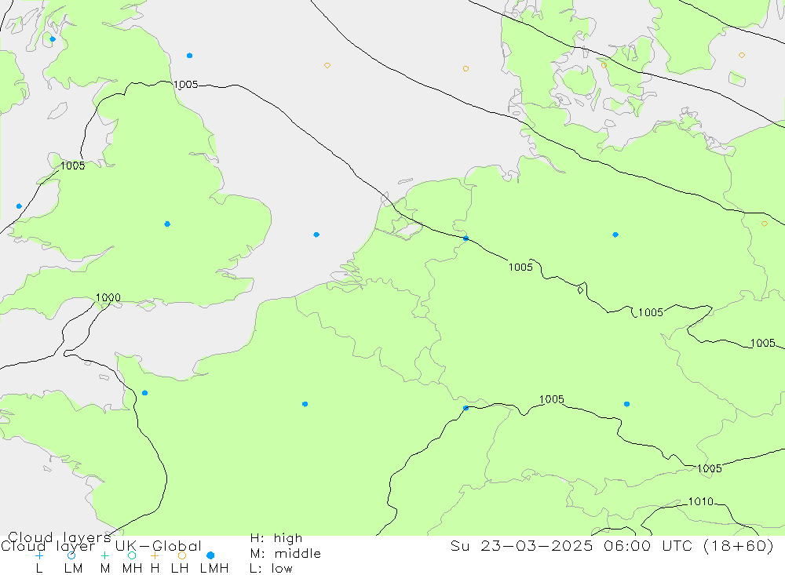Click the filled blue LMH legend symbol
The width and height of the screenshot is (785, 575).
210,555
